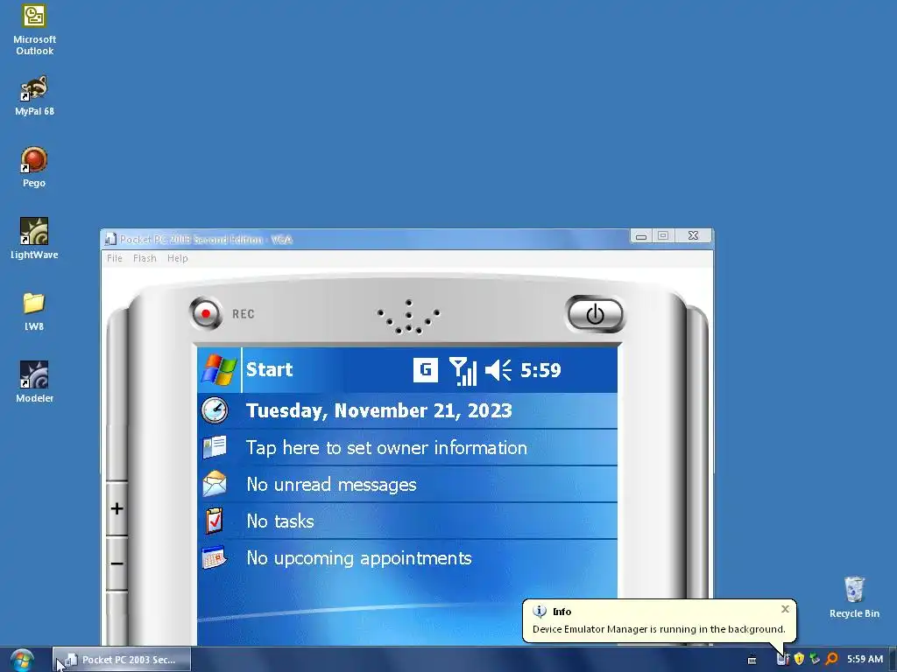Open the Help menu of the emulator
Image resolution: width=897 pixels, height=672 pixels.
[x=177, y=258]
